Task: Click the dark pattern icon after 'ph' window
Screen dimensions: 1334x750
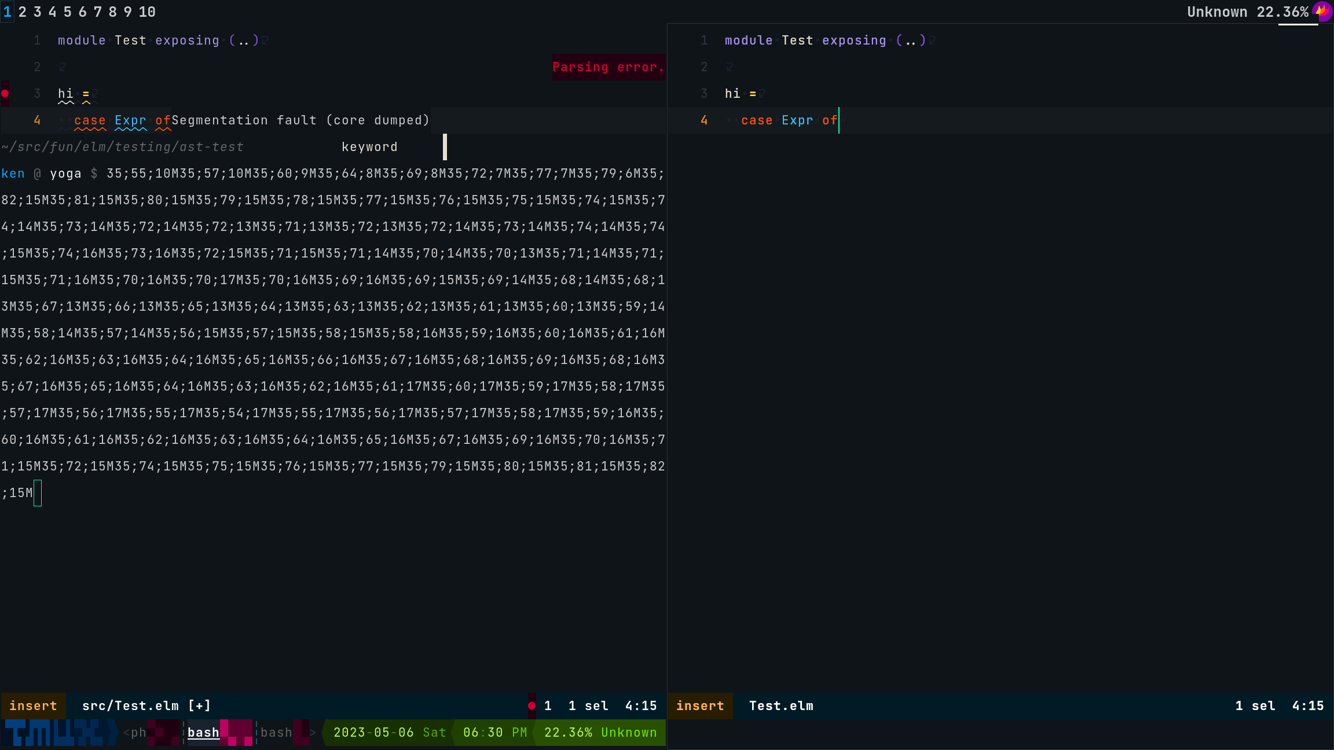Action: pos(163,733)
